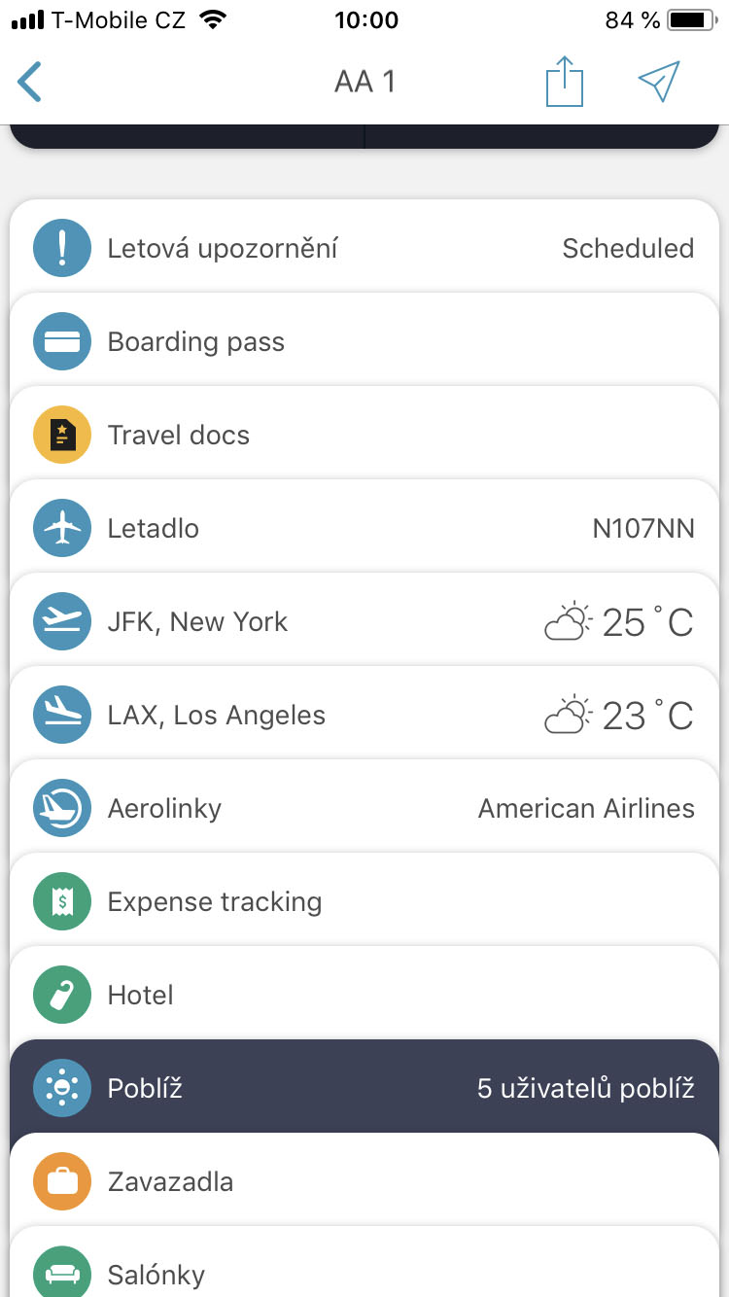Screen dimensions: 729x1297
Task: Tap the Salónky sofa icon
Action: (x=62, y=1274)
